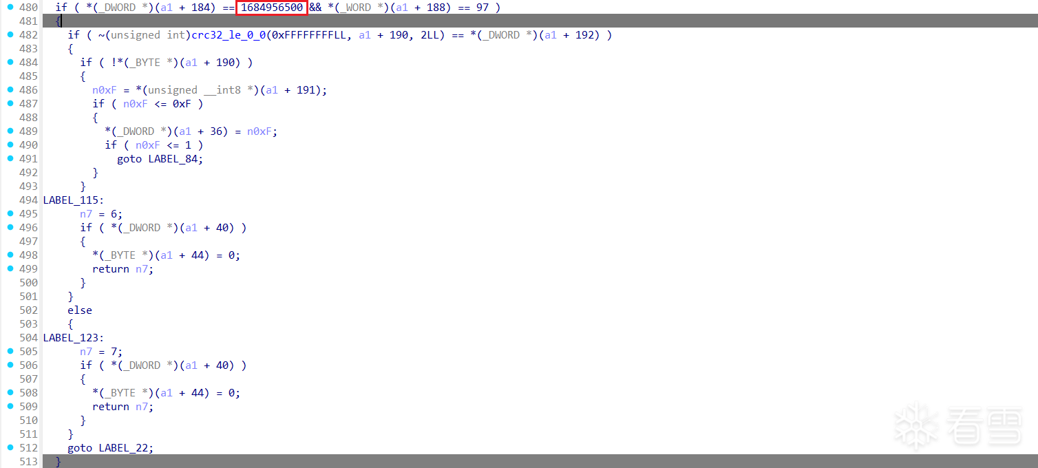
Task: Click line number 494
Action: (x=29, y=200)
